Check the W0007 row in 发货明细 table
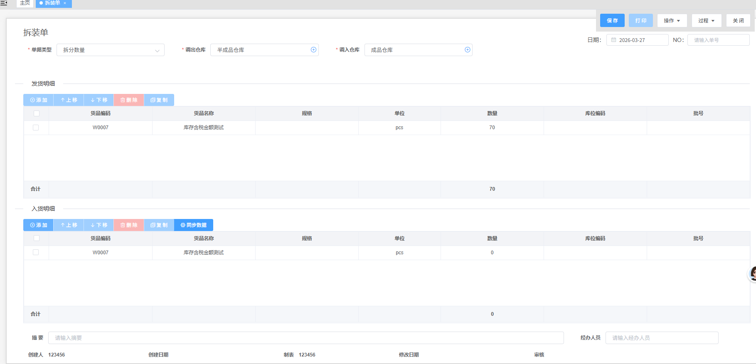 pyautogui.click(x=36, y=128)
